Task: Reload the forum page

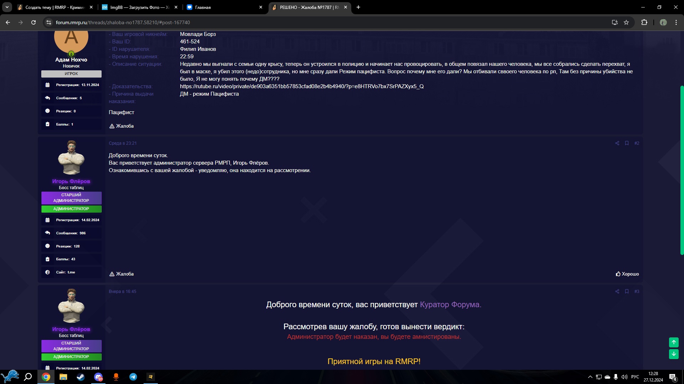Action: tap(33, 22)
